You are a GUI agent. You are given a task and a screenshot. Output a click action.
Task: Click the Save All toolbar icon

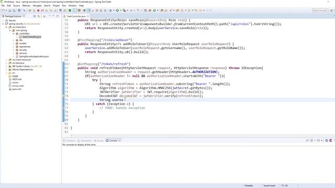click(x=14, y=10)
